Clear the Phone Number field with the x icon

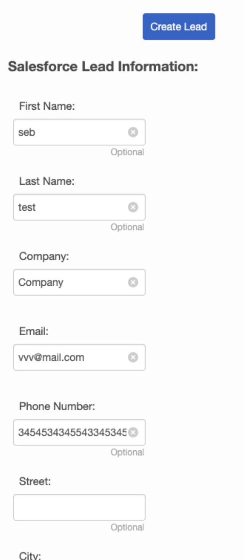133,432
